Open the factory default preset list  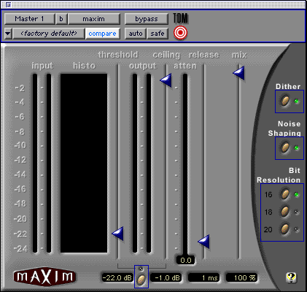(x=49, y=34)
